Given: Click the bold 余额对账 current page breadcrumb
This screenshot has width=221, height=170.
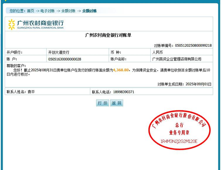Looking at the screenshot, I should (x=89, y=11).
